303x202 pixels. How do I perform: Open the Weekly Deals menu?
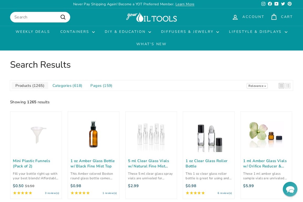(33, 32)
